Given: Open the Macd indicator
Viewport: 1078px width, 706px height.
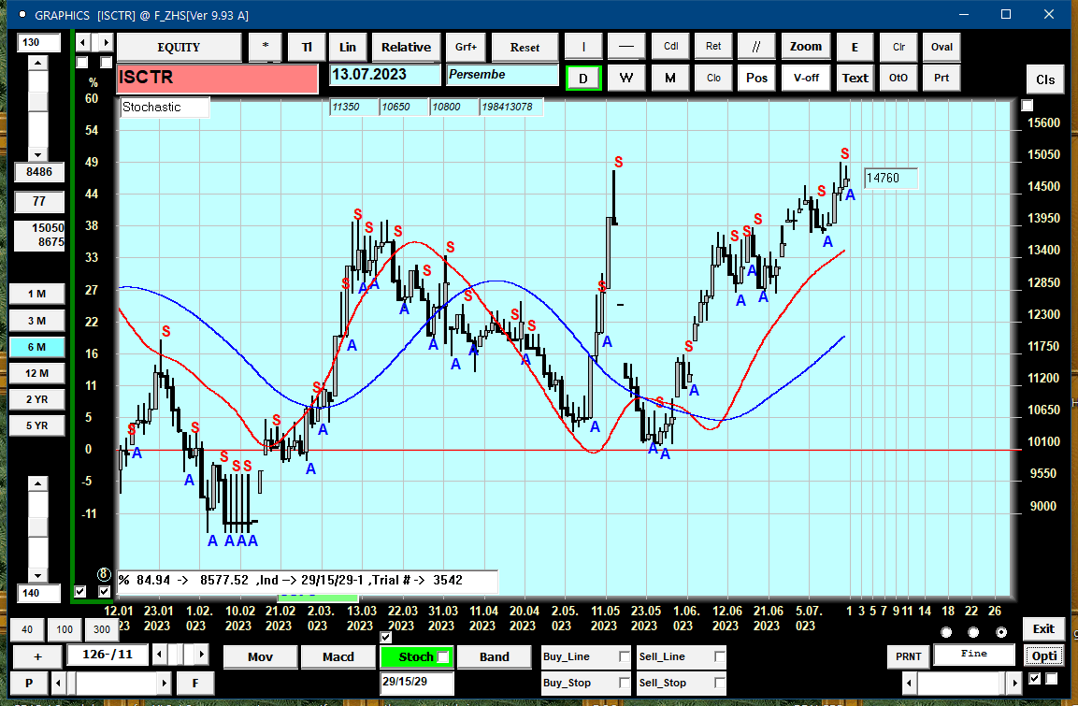Looking at the screenshot, I should (x=338, y=656).
